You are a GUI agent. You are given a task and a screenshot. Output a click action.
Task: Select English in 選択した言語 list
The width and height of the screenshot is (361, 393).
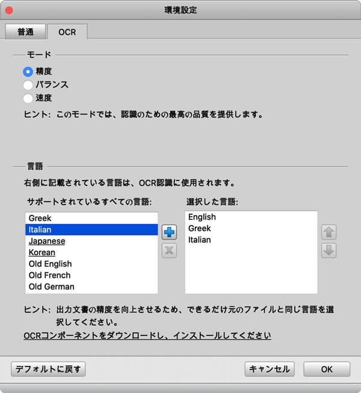coord(251,217)
